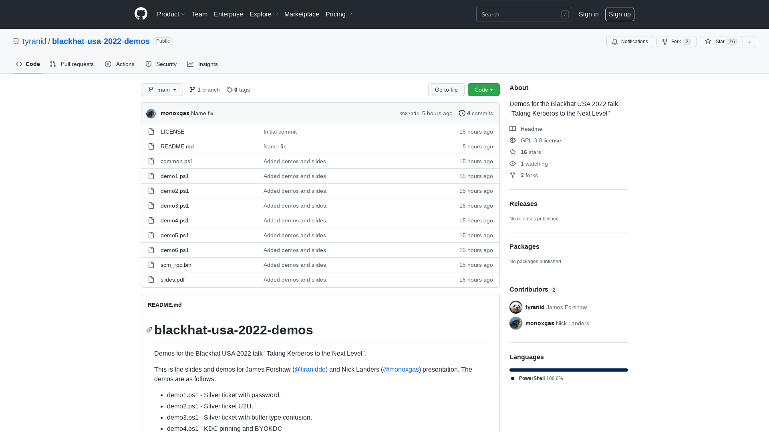Switch to the Pull requests tab

click(72, 64)
